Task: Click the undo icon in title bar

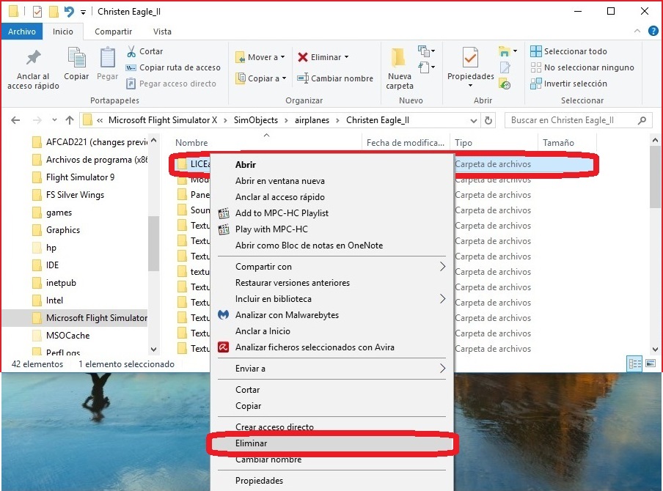Action: coord(68,12)
